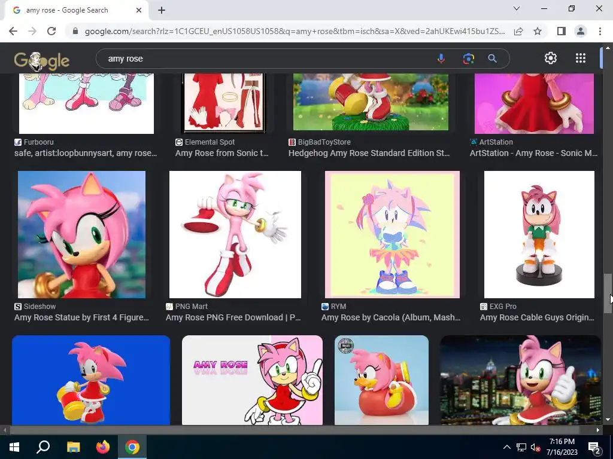The height and width of the screenshot is (459, 613).
Task: Visit the RYM source link
Action: 334,307
